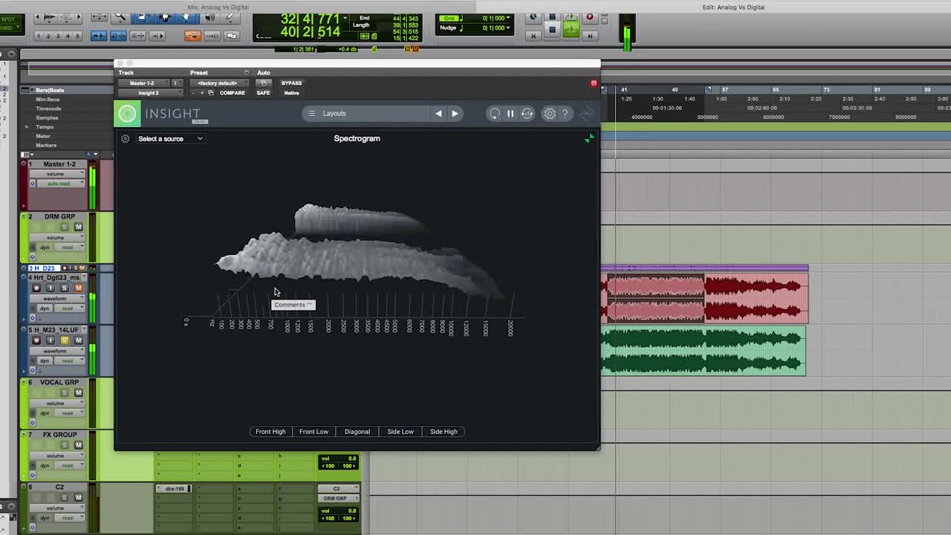This screenshot has width=951, height=535.
Task: Reset the Insight meters with the circular arrow icon
Action: click(494, 114)
